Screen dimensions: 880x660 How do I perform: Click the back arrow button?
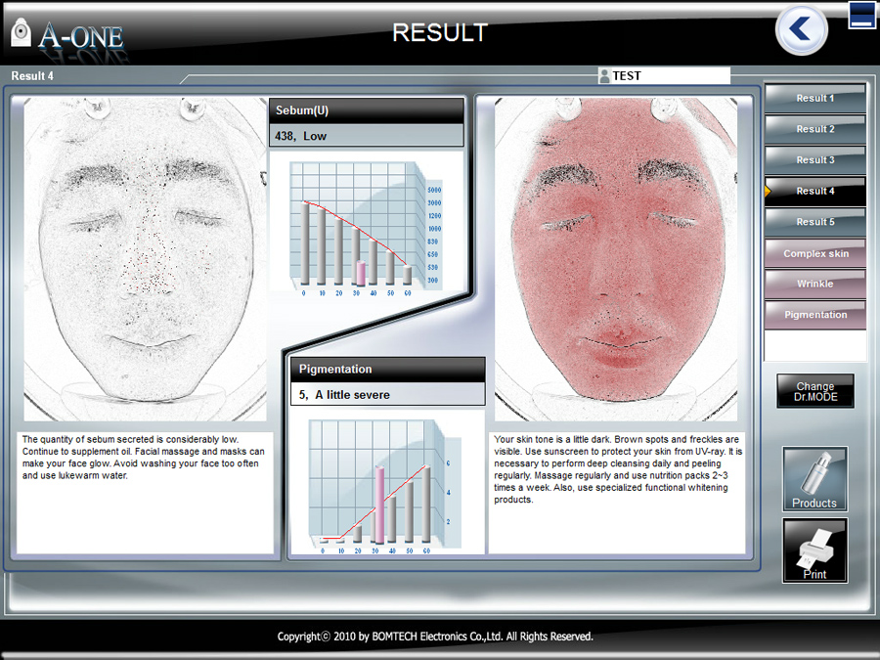point(801,29)
